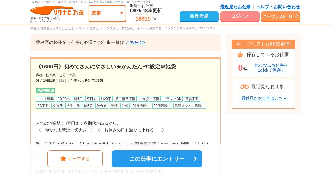Open 最近見たお仕事はこちら link
The width and height of the screenshot is (331, 174).
[264, 98]
